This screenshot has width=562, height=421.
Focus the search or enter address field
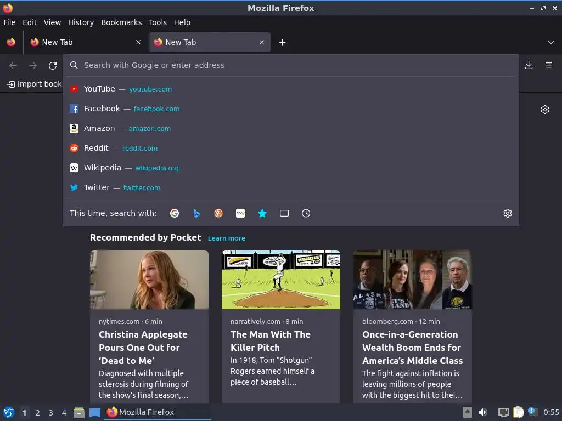point(291,65)
